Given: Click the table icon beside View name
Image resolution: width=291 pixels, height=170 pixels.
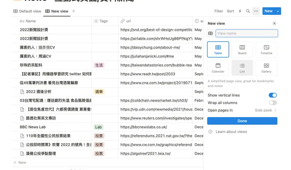Looking at the screenshot, I should click(210, 33).
